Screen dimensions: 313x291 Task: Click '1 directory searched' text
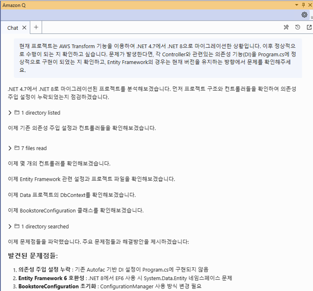tap(45, 227)
